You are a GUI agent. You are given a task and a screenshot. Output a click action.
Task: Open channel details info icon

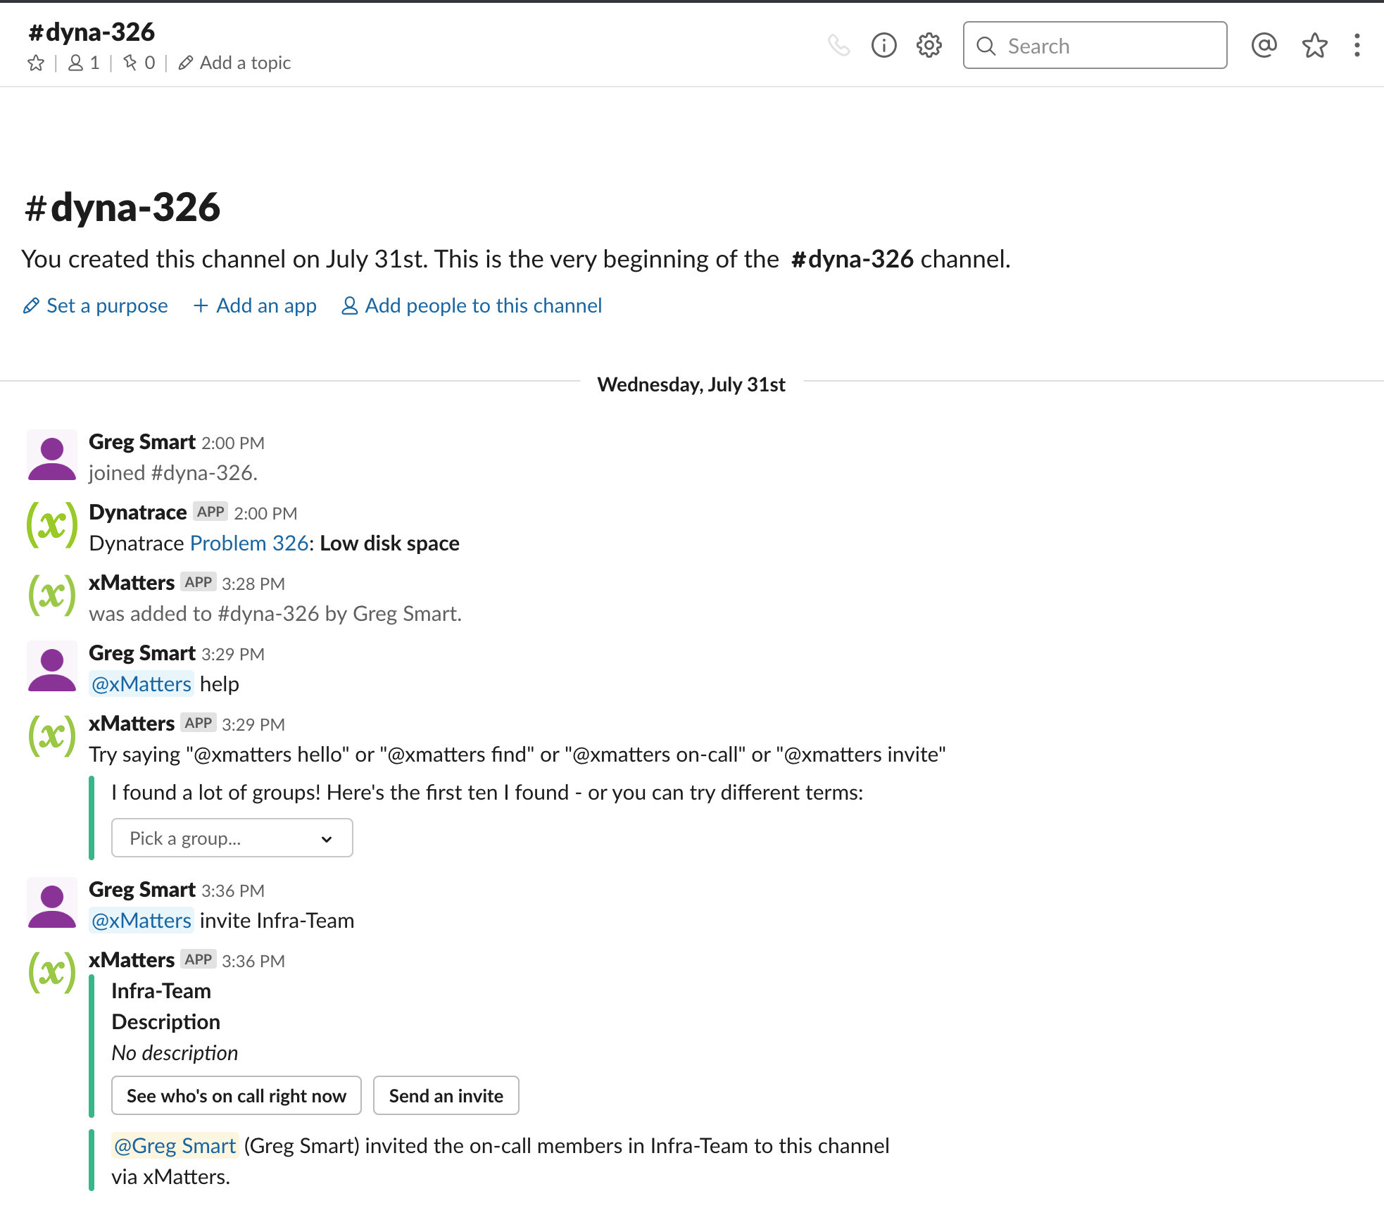click(883, 46)
